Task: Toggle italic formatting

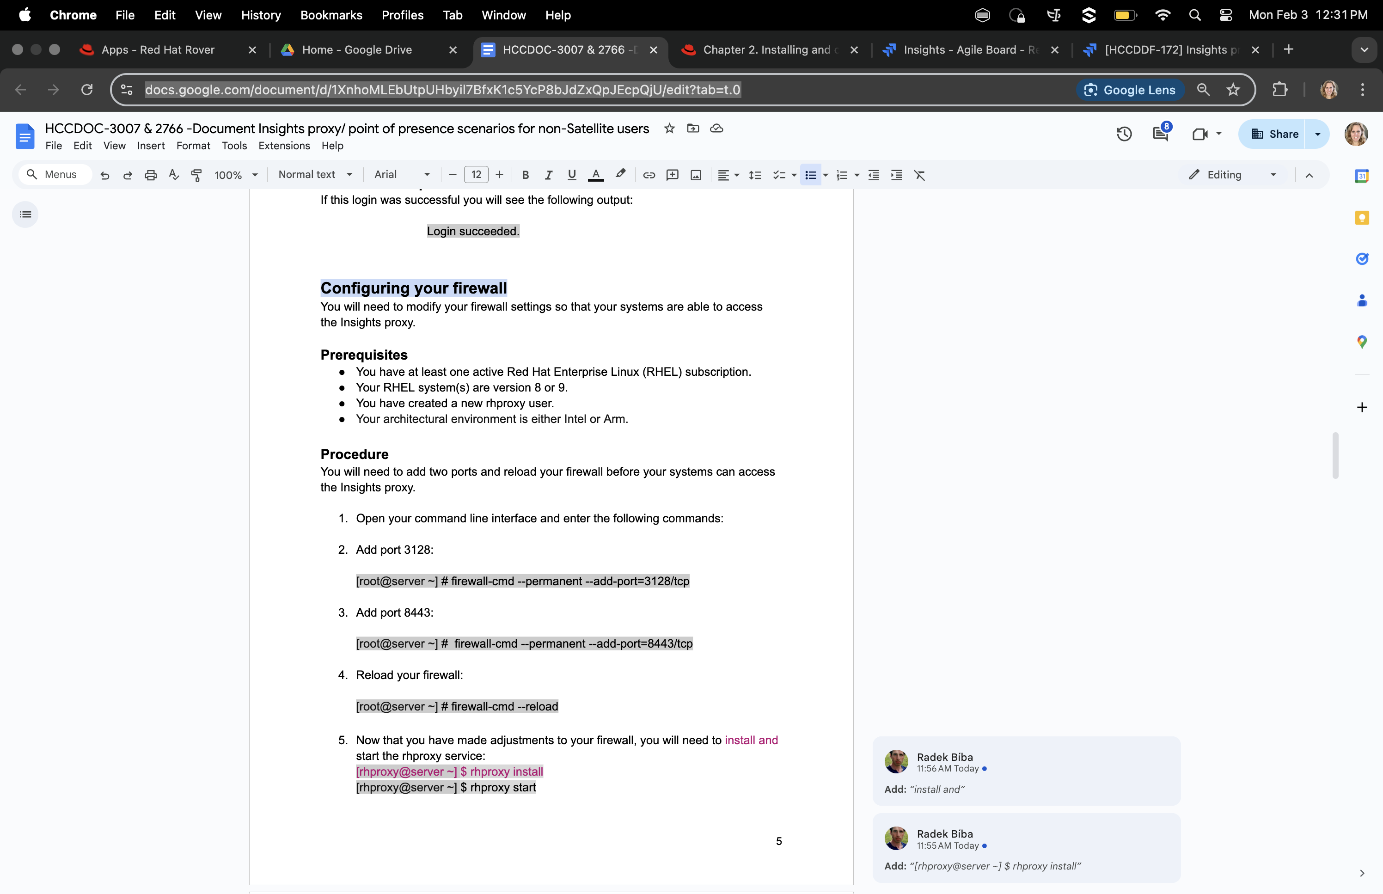Action: point(548,175)
